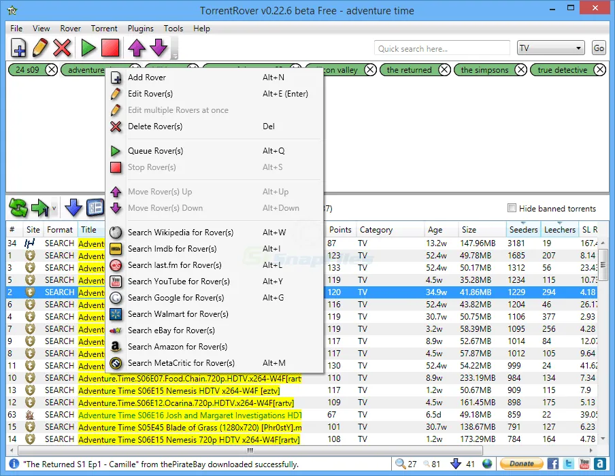Open the Tools menu

[x=173, y=29]
